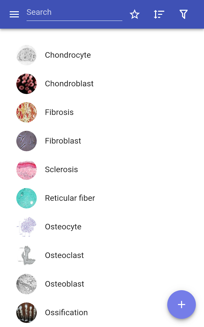Click the Osteoblast thumbnail image
204x327 pixels.
(x=27, y=284)
